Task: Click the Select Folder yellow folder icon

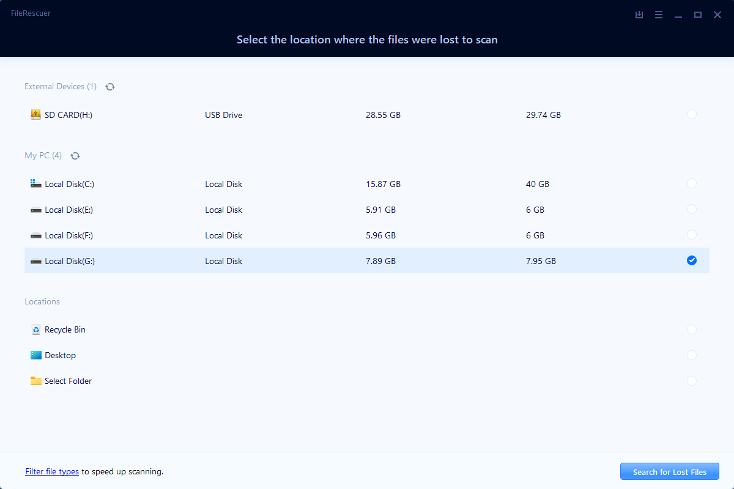Action: (36, 381)
